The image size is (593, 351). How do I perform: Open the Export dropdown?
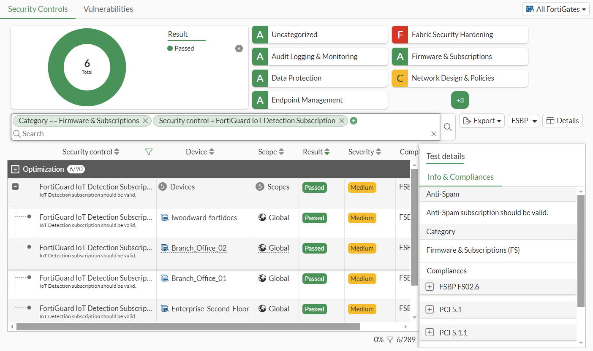pos(481,121)
